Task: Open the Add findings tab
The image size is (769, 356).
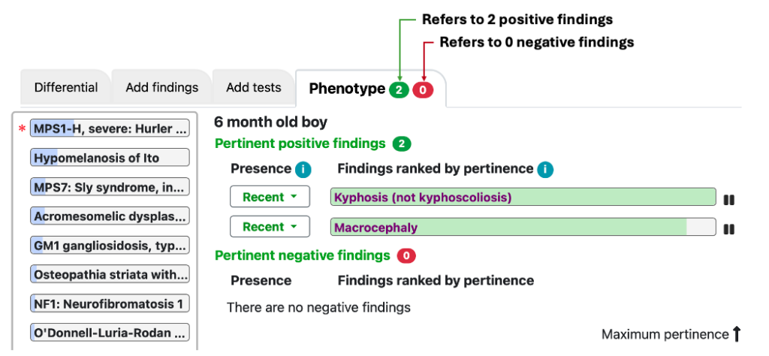Action: 162,88
